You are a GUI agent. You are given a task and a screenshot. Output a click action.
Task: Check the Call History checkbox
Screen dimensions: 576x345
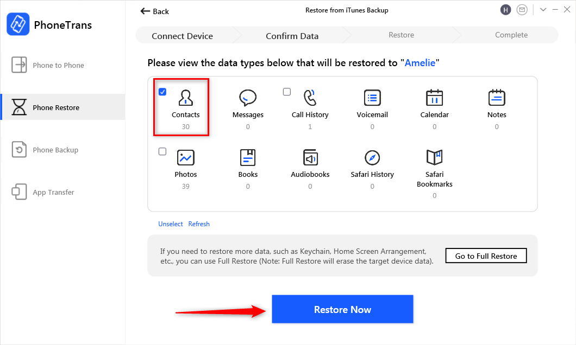pyautogui.click(x=286, y=92)
